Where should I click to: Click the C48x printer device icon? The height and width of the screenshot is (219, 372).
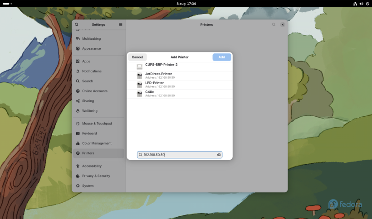tap(140, 94)
